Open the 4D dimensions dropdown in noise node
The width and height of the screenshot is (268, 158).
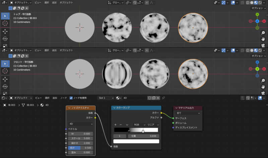[81, 124]
